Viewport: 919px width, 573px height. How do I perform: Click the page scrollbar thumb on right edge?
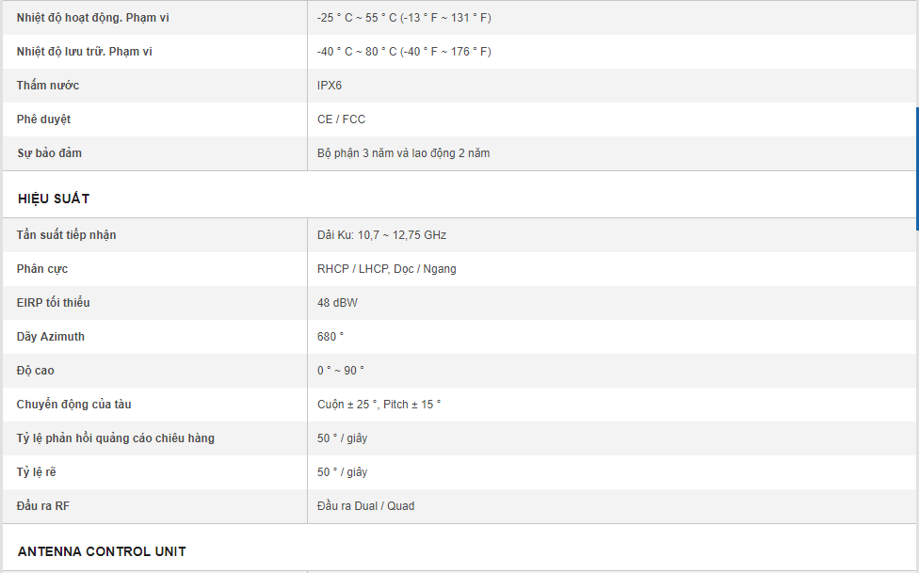(x=916, y=167)
